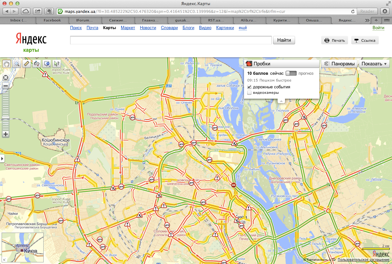The image size is (392, 264).
Task: Click the Печать print button
Action: [334, 40]
